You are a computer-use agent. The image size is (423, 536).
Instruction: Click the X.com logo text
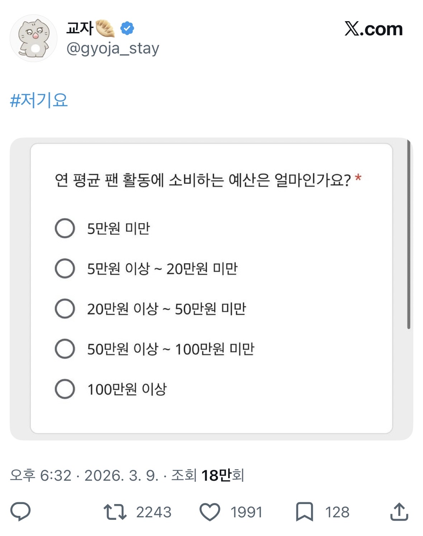[373, 29]
